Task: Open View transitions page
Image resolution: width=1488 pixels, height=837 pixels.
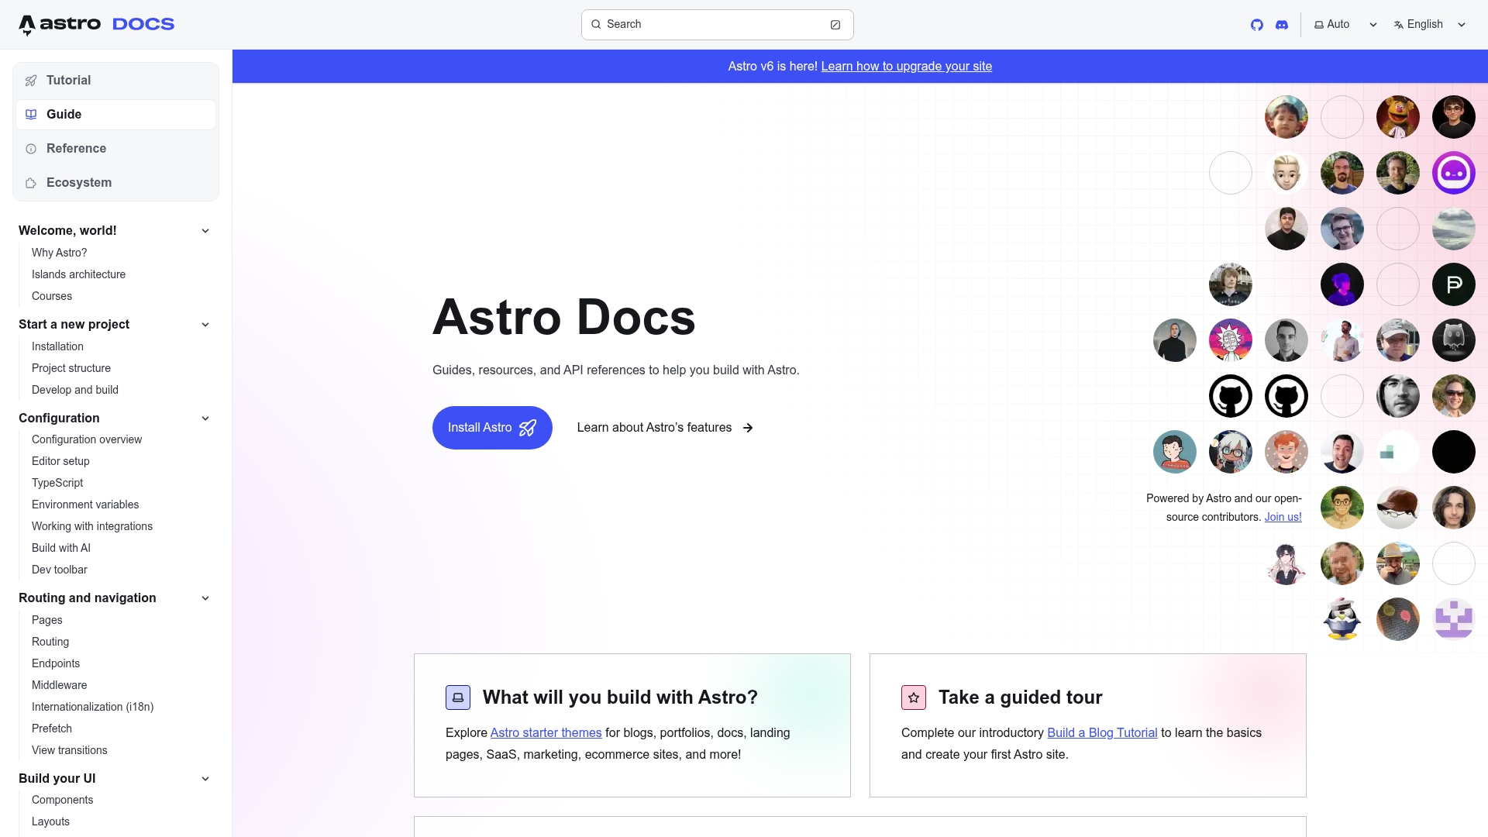Action: (x=70, y=750)
